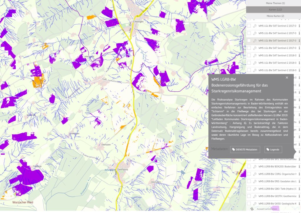Open info for highlighted Sentinel-2 2017 layer
Screen dimensions: 301x213
pyautogui.click(x=299, y=41)
